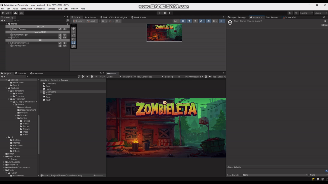Select the Scale tool
The height and width of the screenshot is (184, 328).
[74, 39]
